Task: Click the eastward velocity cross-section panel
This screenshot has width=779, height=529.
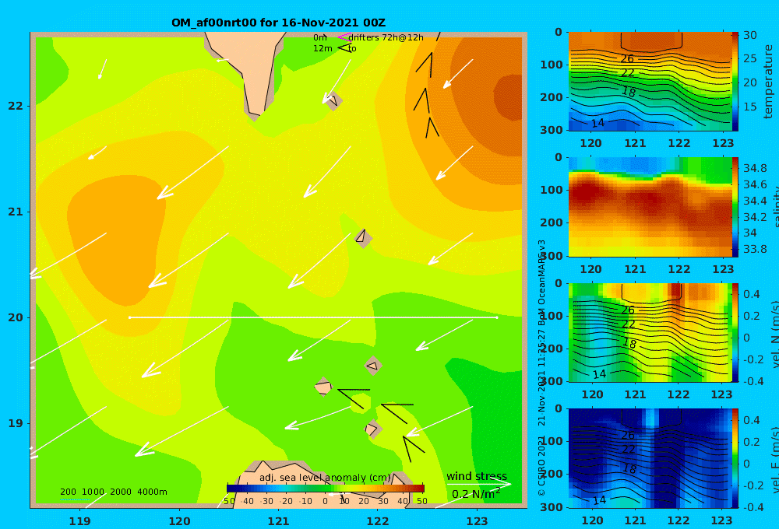Action: click(650, 458)
